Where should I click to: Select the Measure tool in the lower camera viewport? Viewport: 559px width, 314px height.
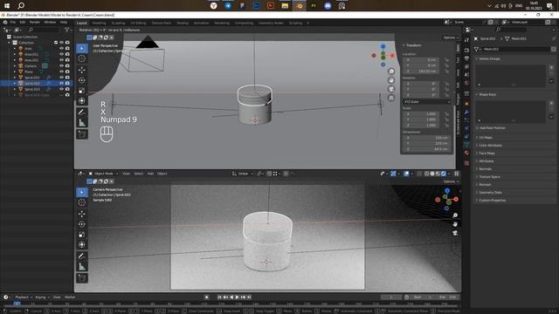point(82,267)
